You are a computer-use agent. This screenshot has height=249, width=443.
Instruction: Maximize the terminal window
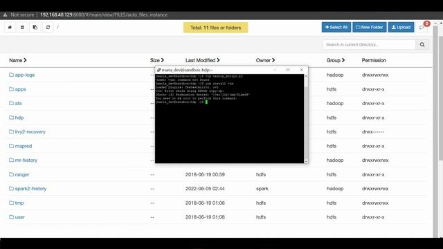pos(288,70)
